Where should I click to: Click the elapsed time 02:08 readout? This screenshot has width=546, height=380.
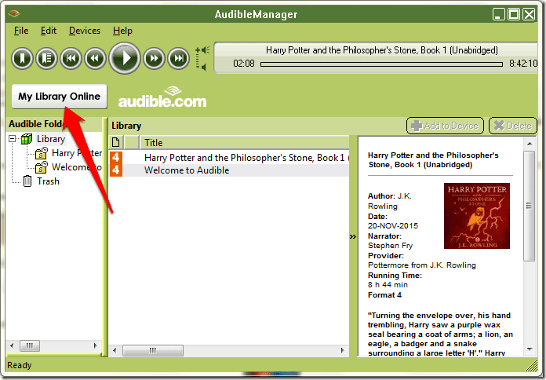point(244,64)
